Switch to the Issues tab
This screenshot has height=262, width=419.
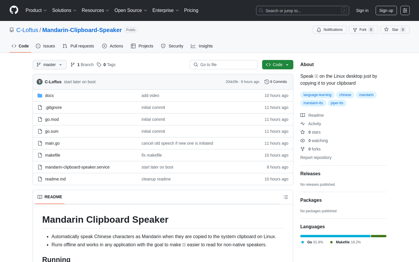[x=45, y=46]
